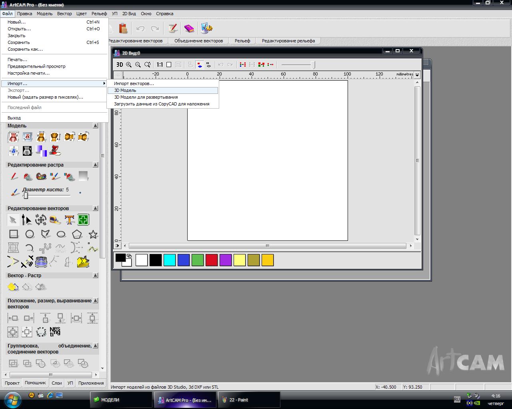Open 22 - Paint from the taskbar
The height and width of the screenshot is (409, 512).
coord(248,400)
